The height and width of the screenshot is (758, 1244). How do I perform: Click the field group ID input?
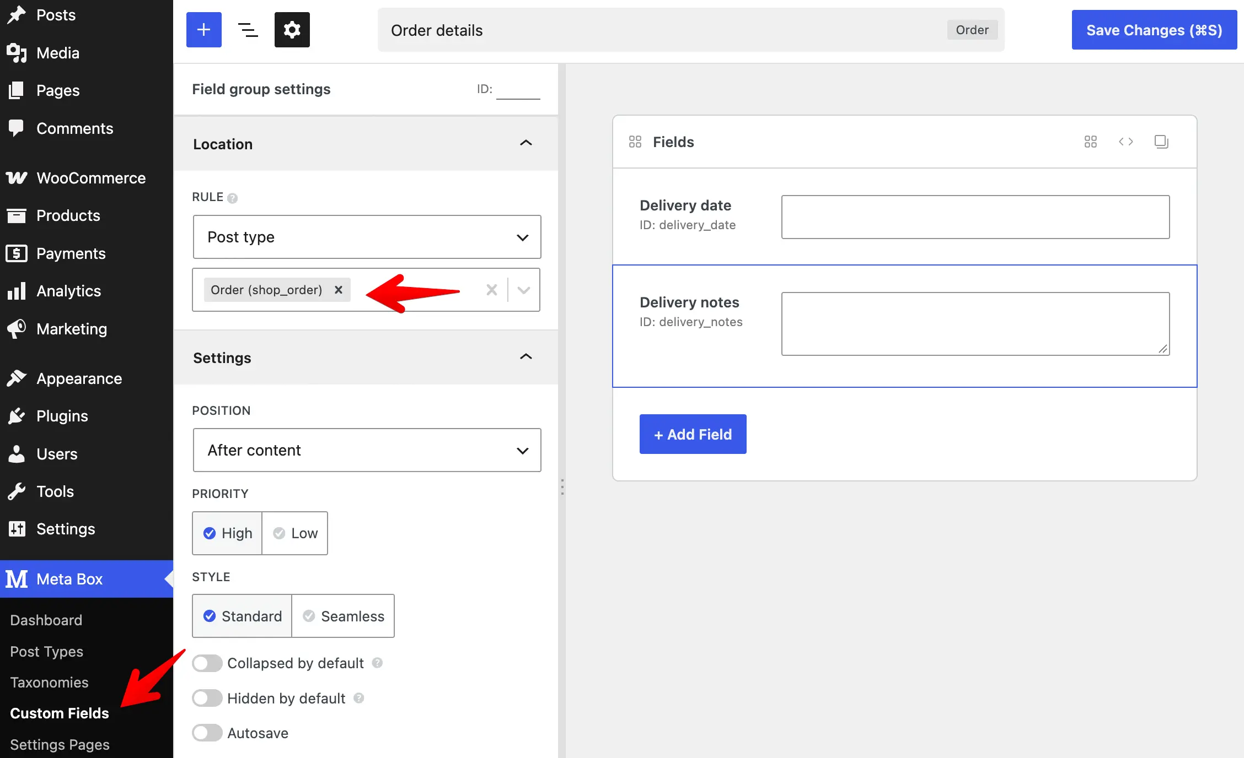[x=518, y=89]
